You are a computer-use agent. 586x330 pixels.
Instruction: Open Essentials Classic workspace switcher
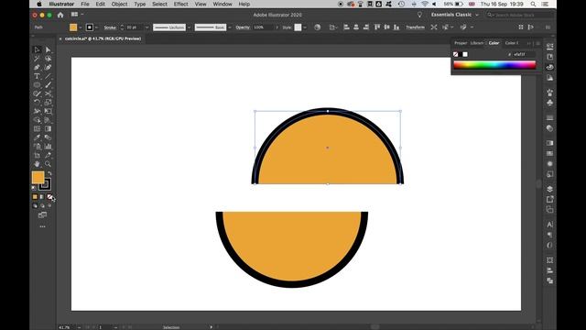tap(454, 15)
